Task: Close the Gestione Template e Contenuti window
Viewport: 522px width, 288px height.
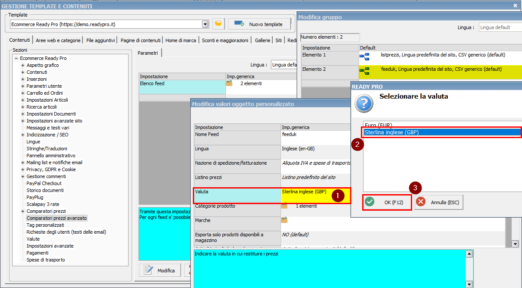Action: 515,5
